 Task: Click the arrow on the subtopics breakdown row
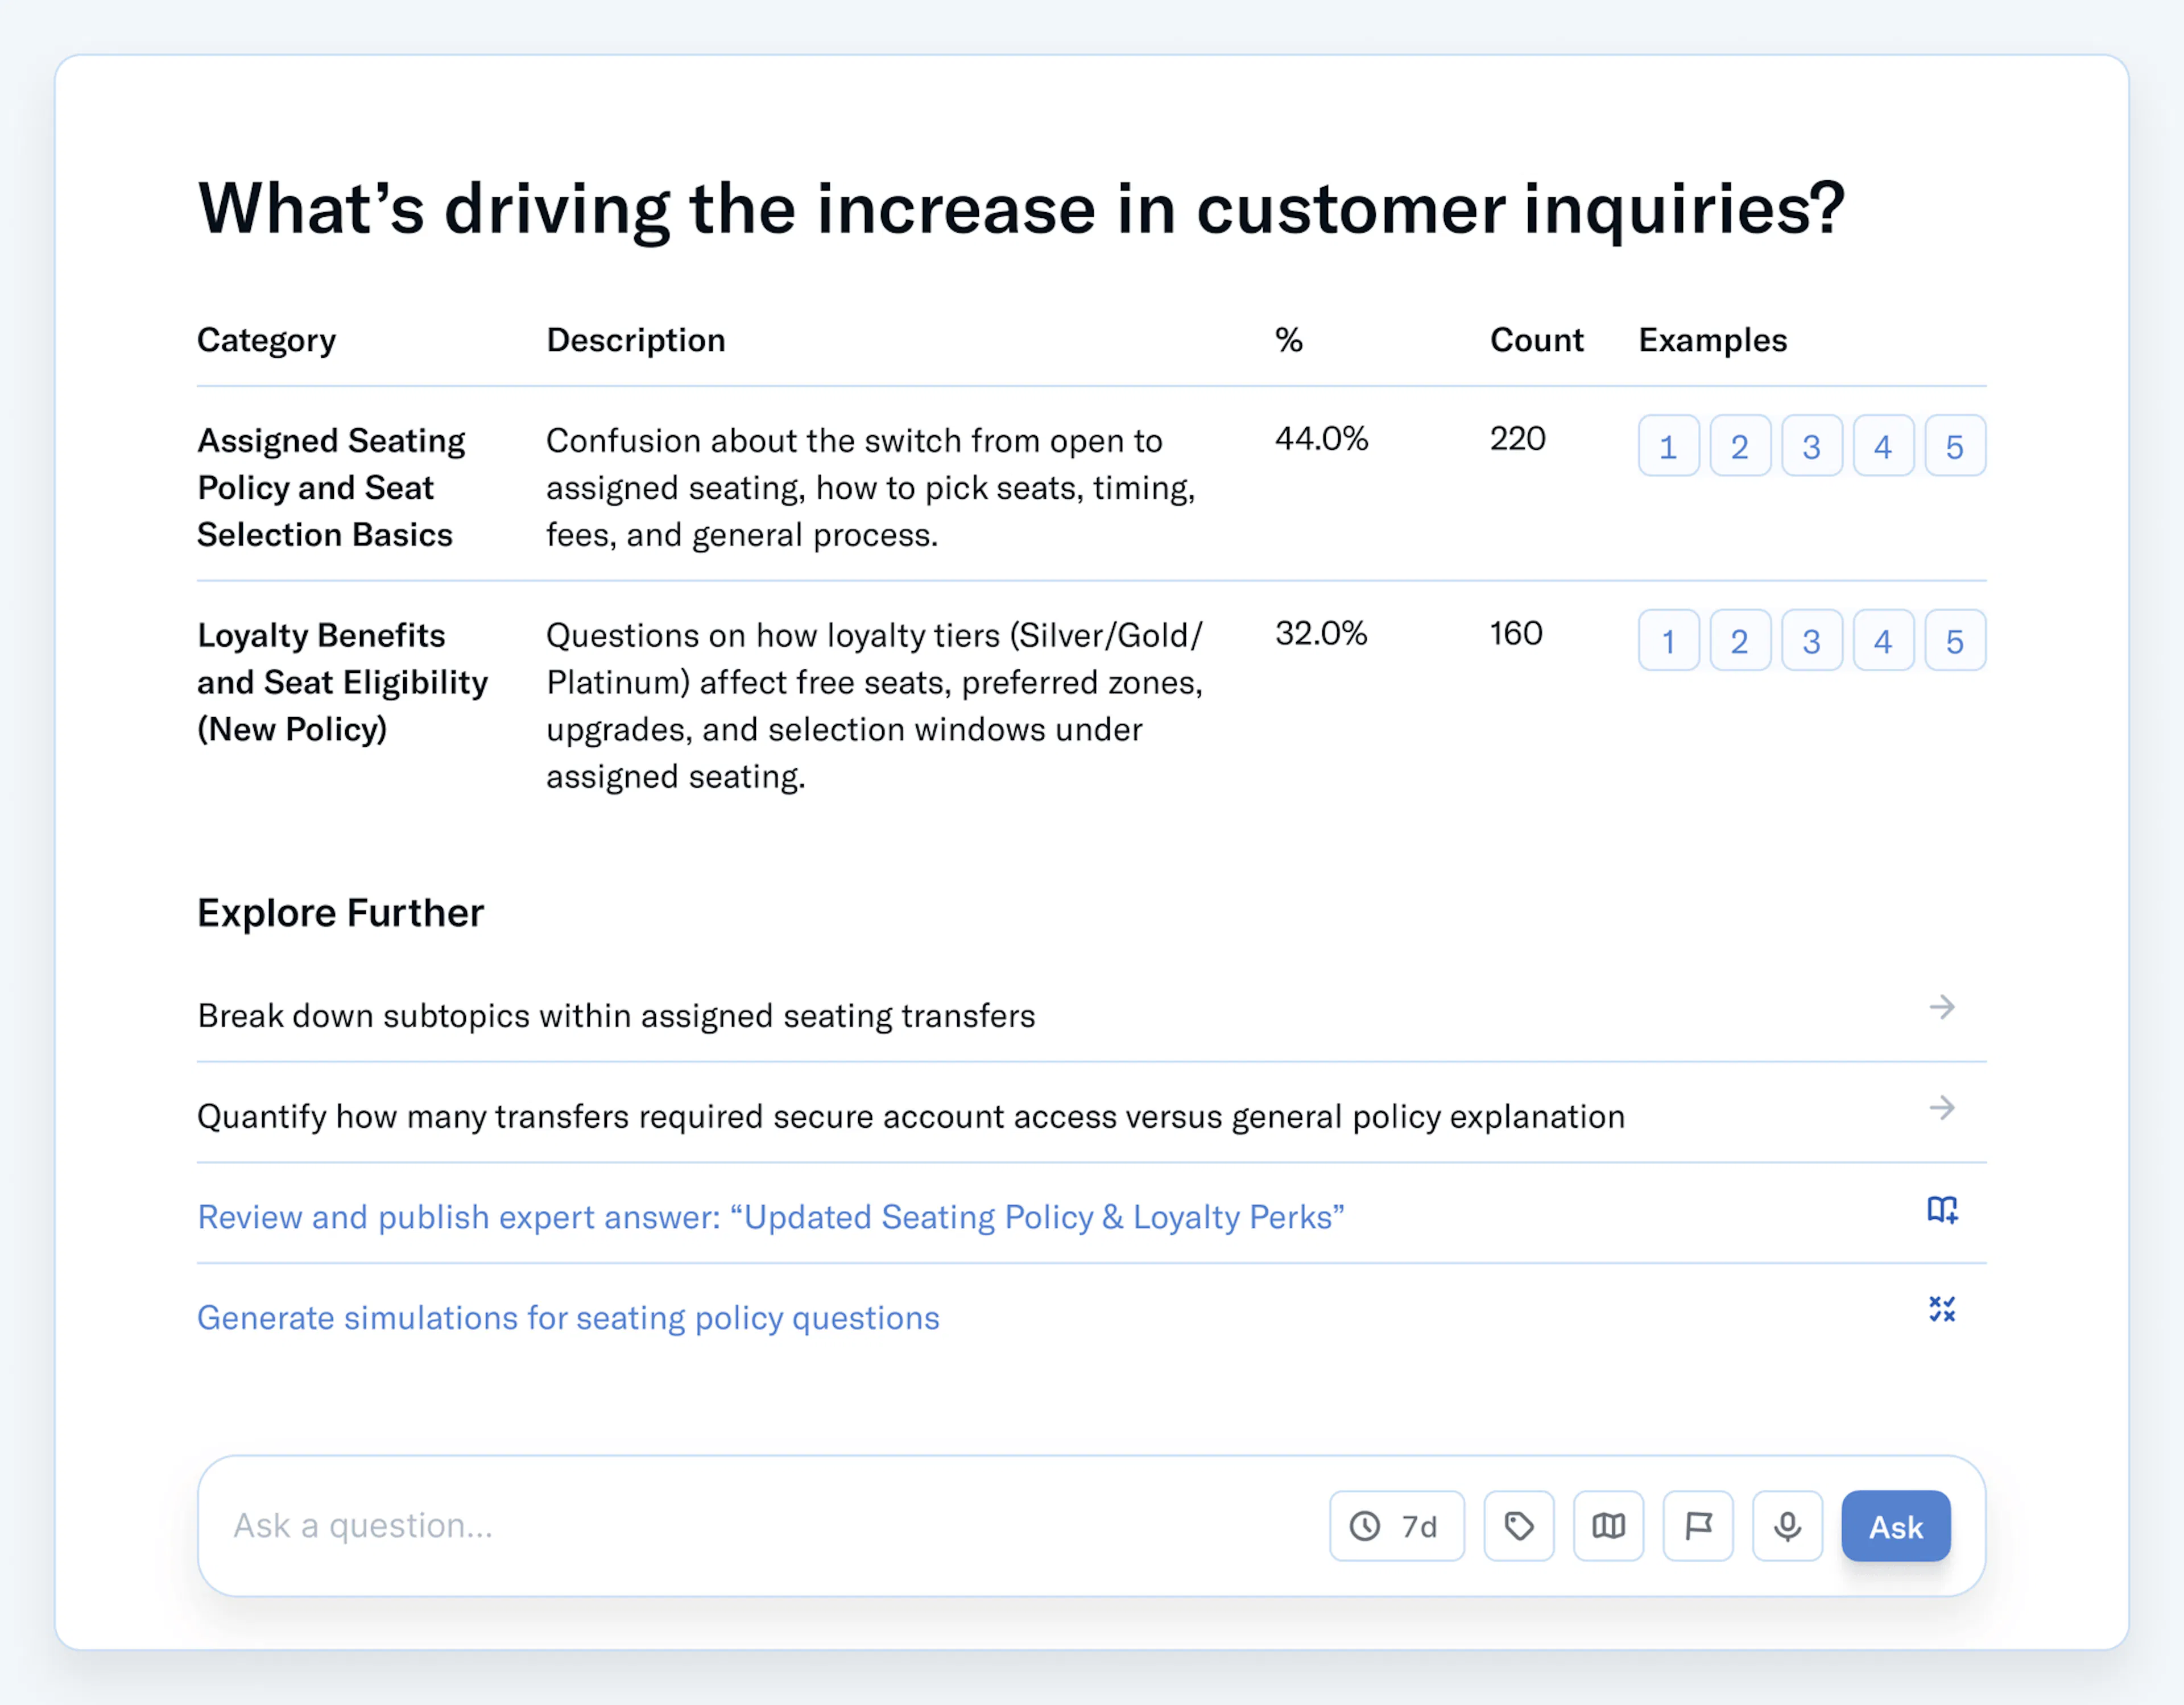[1943, 1008]
